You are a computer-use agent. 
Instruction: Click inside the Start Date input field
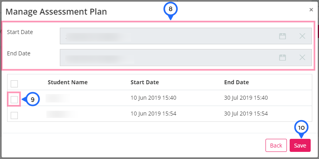(x=185, y=36)
